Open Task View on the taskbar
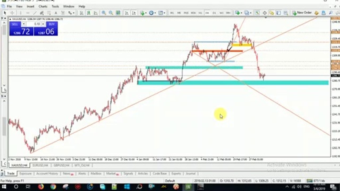Viewport: 340px width, 191px height. pyautogui.click(x=28, y=187)
